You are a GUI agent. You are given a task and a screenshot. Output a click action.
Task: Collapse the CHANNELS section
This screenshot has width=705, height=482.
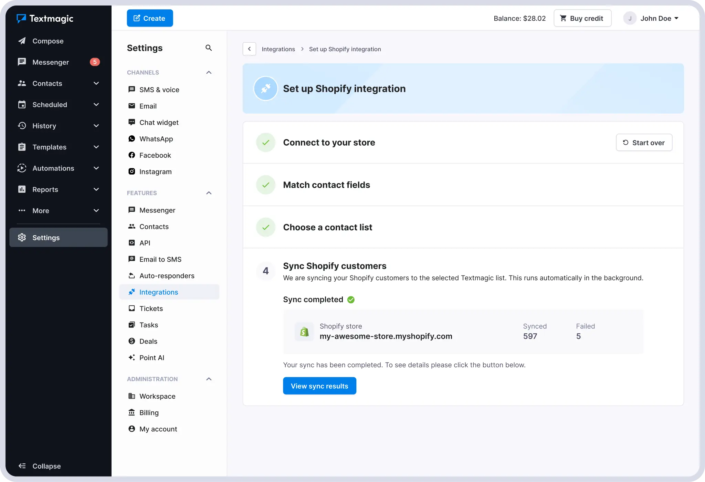209,72
